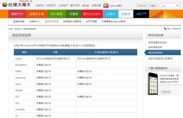Open 查維修進度 submenu link
The width and height of the screenshot is (183, 118).
pos(19,22)
